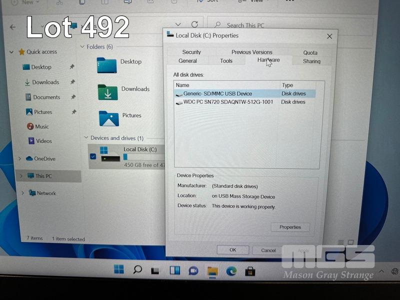Open taskbar Search magnifier icon
The width and height of the screenshot is (400, 300).
click(137, 270)
